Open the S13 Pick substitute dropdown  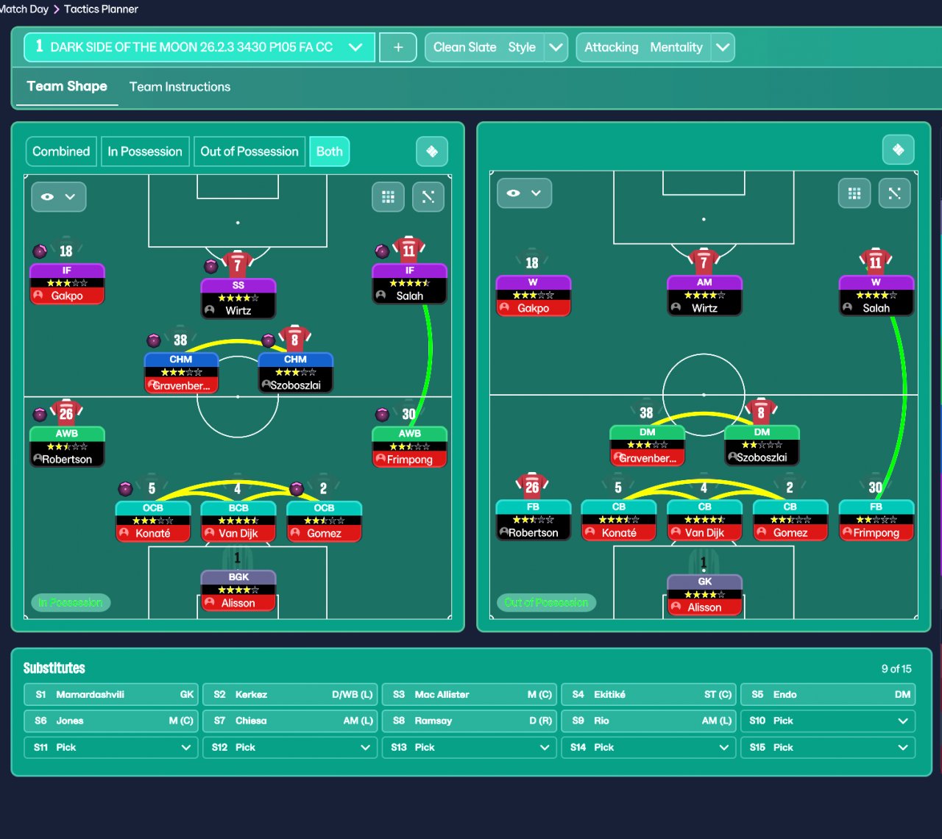[x=470, y=747]
